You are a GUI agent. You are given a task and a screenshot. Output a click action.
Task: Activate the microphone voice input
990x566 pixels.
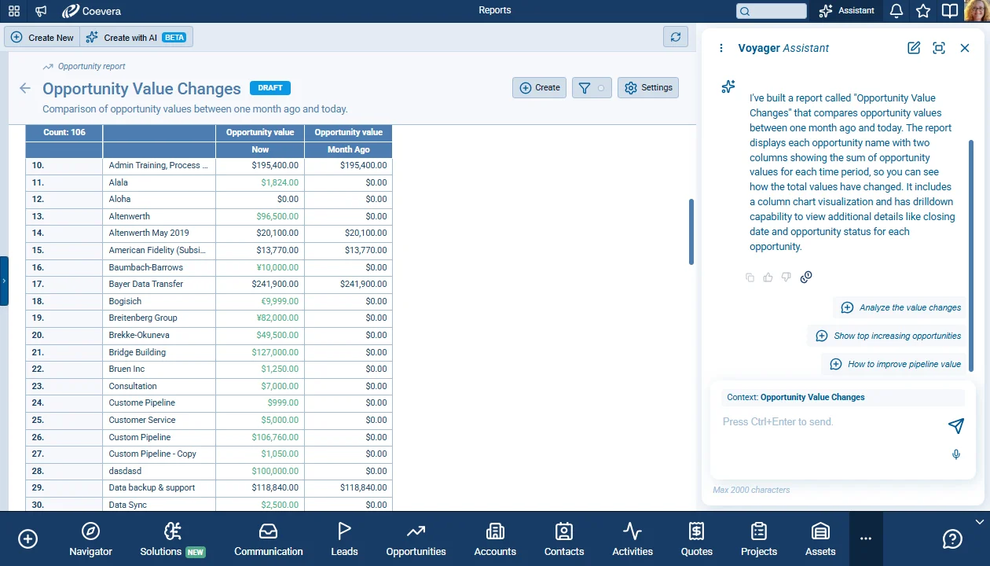pyautogui.click(x=956, y=454)
